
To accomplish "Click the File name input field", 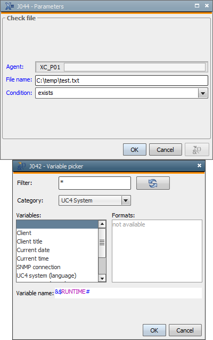I will click(x=121, y=80).
